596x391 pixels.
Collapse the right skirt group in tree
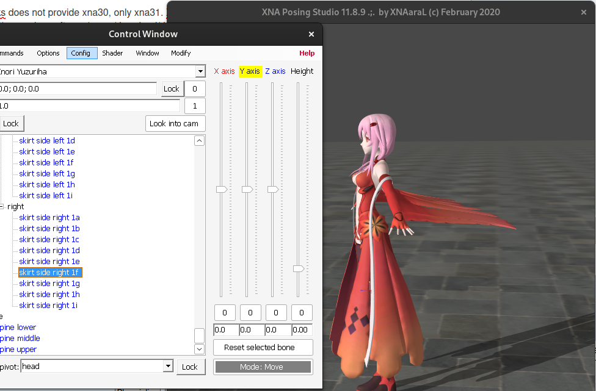[x=1, y=207]
